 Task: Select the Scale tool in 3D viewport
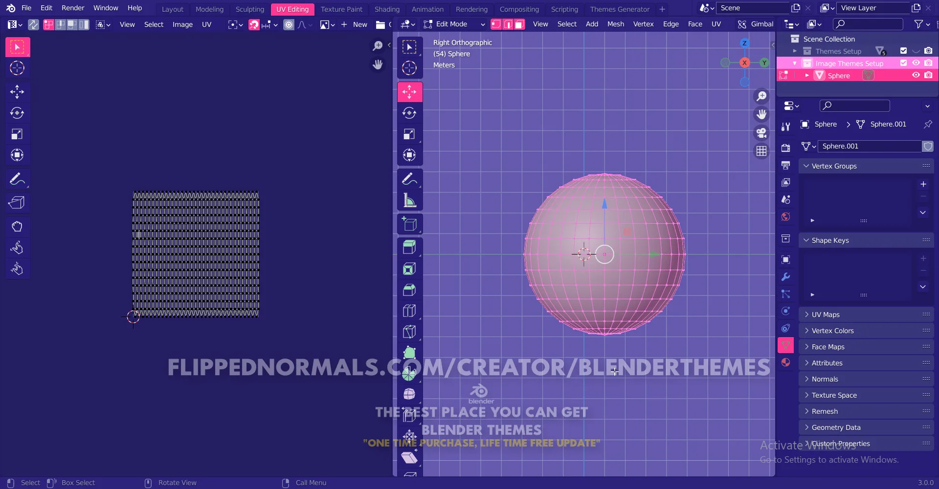tap(409, 134)
